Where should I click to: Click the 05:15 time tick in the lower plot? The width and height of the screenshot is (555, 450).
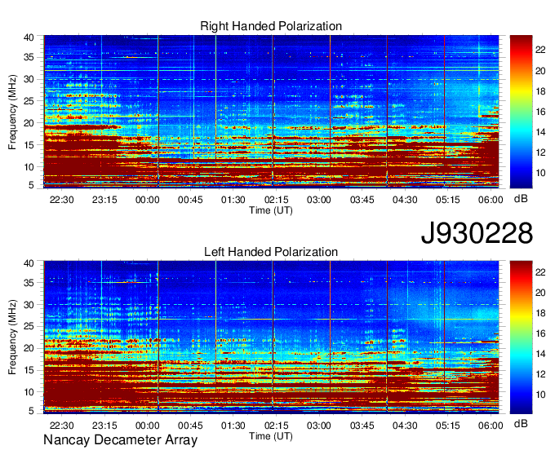pyautogui.click(x=447, y=426)
